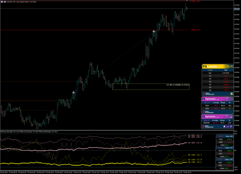Click the red marker at the +80% ATR line
Image resolution: width=241 pixels, height=174 pixels.
click(x=154, y=31)
